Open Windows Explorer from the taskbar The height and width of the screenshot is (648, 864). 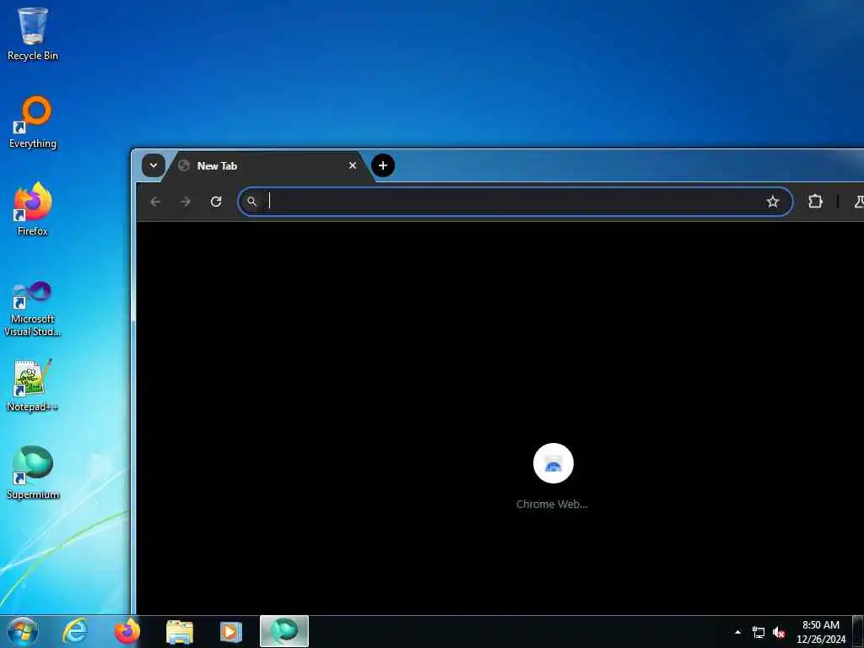pyautogui.click(x=180, y=631)
